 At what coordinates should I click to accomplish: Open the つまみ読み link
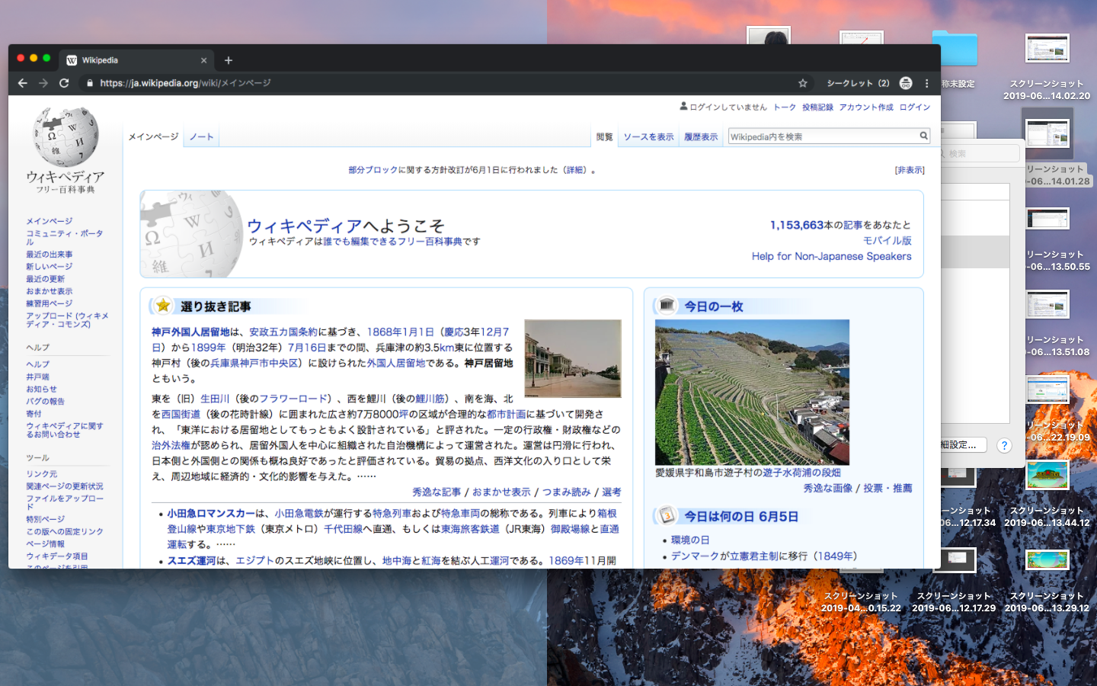click(566, 492)
